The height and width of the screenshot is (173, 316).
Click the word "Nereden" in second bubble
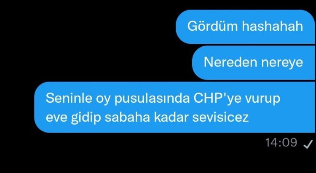(x=230, y=62)
